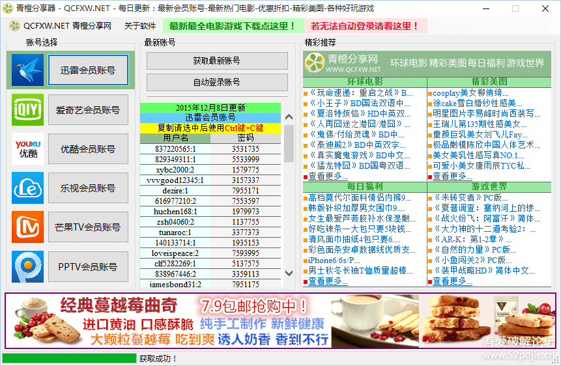Select 爱奇艺会员账号 button

pos(88,110)
